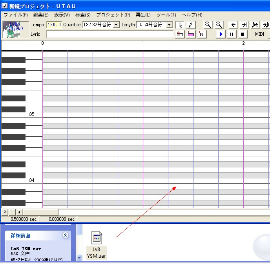
Task: Play the project
Action: coord(221,34)
